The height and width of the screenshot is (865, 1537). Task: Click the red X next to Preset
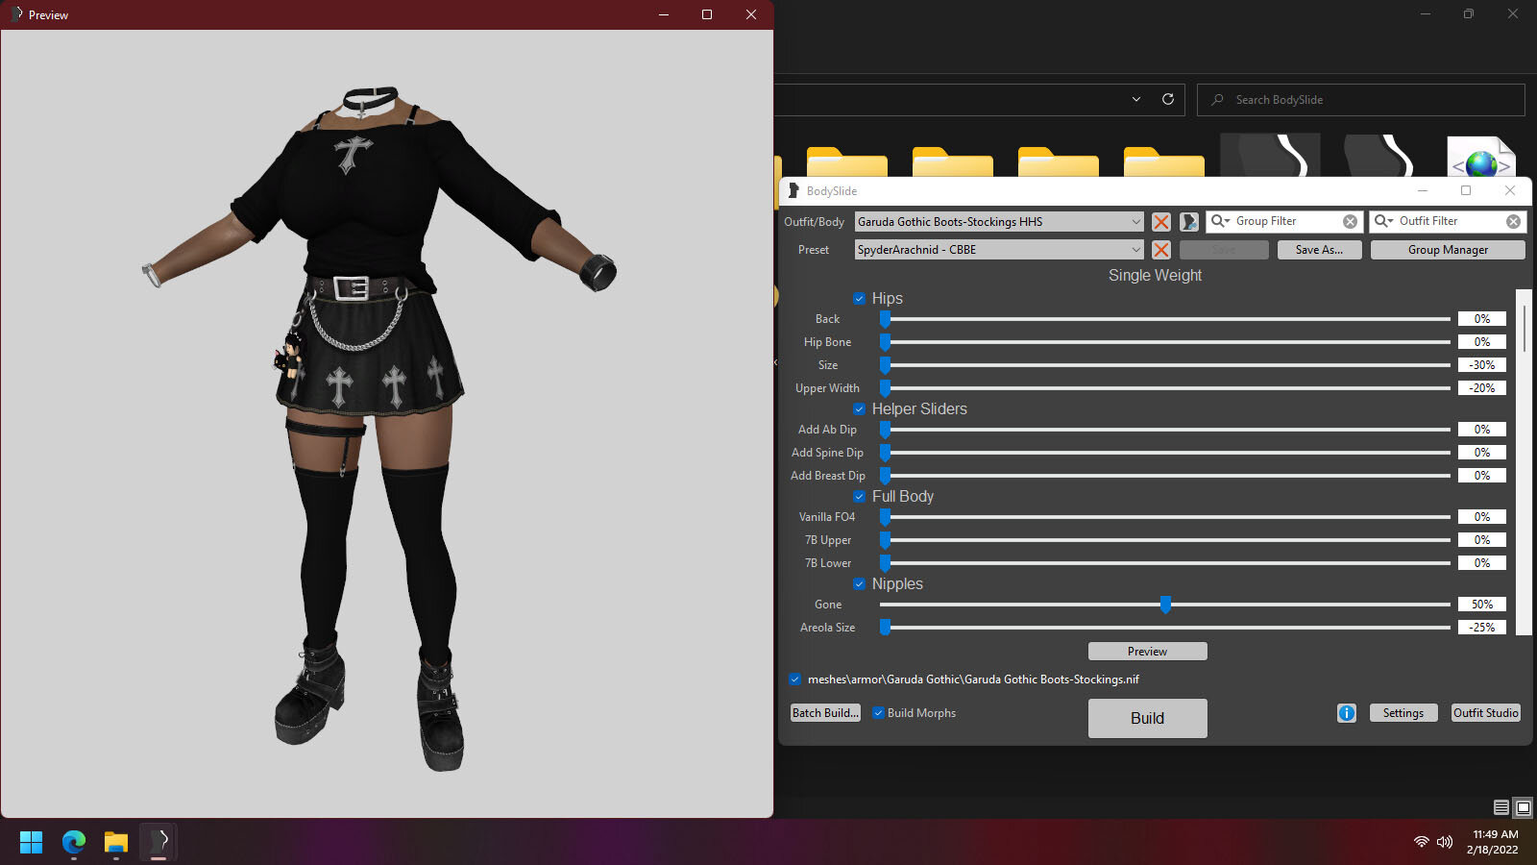point(1161,250)
